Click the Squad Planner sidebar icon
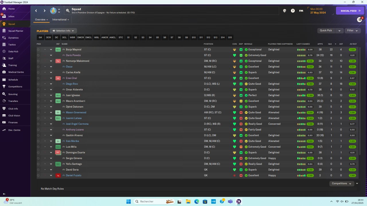 coord(4,31)
